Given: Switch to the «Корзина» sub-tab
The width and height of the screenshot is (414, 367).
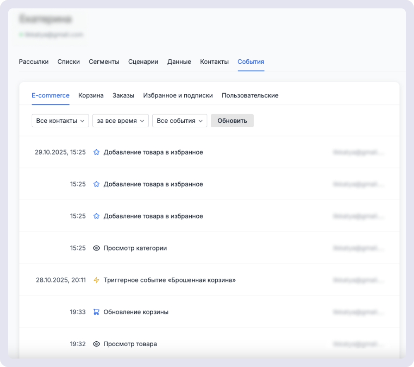Looking at the screenshot, I should tap(90, 95).
